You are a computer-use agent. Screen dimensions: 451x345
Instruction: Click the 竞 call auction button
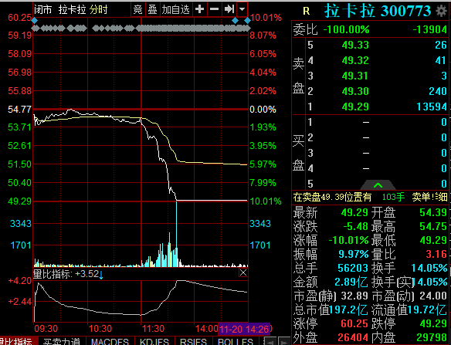[138, 10]
